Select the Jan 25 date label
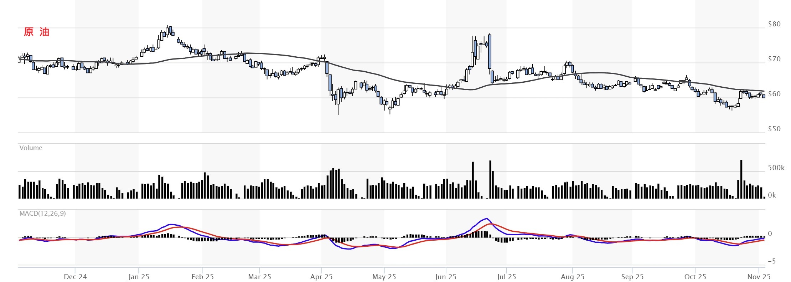 click(139, 277)
